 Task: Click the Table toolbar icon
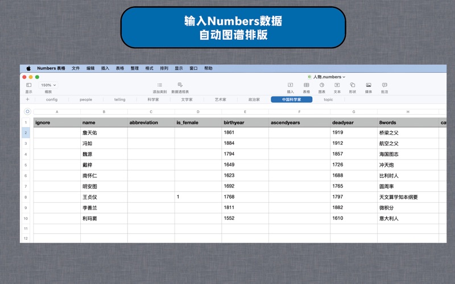(307, 85)
